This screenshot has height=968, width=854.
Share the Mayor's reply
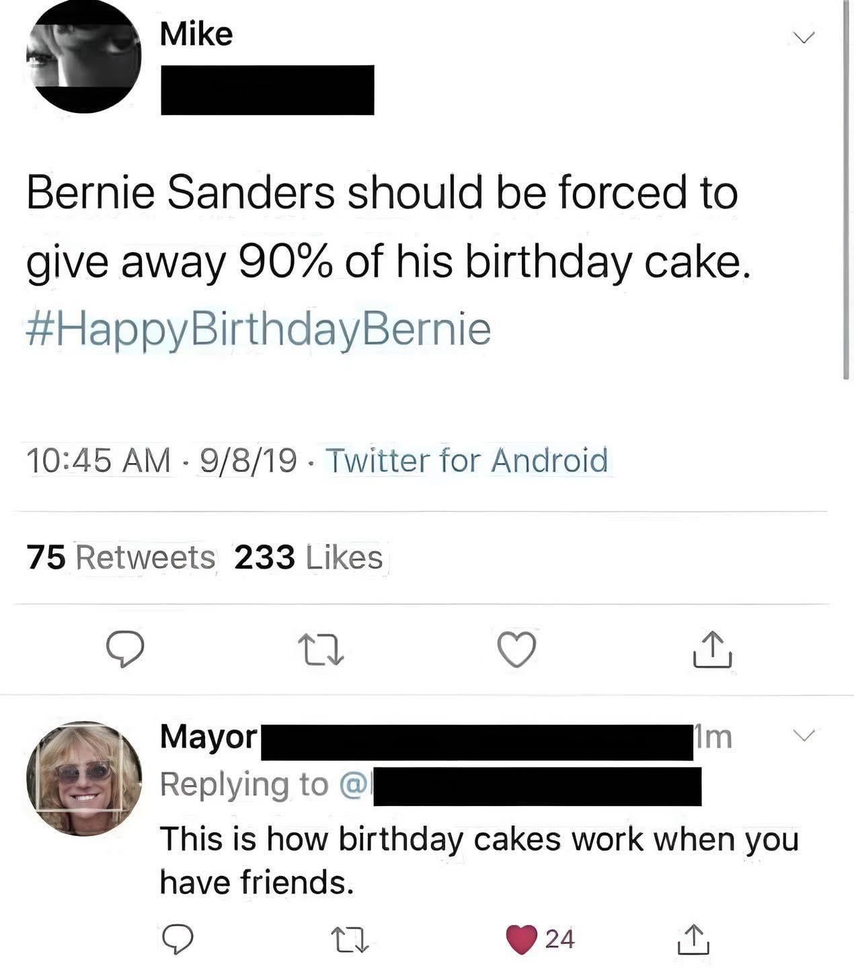click(693, 939)
